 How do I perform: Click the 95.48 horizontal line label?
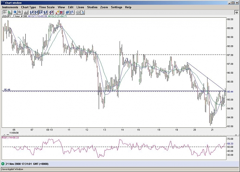pyautogui.click(x=7, y=90)
